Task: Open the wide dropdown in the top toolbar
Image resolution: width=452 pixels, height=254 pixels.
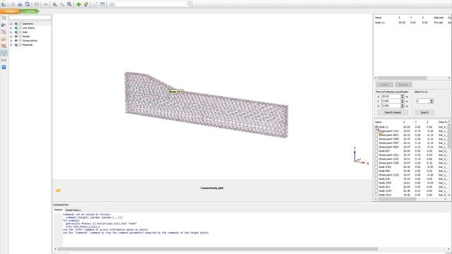Action: [x=151, y=4]
